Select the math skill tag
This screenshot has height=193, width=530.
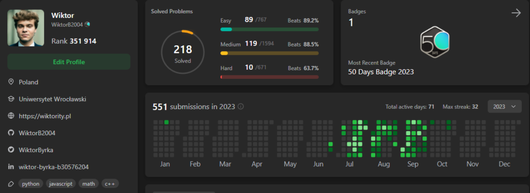(89, 184)
